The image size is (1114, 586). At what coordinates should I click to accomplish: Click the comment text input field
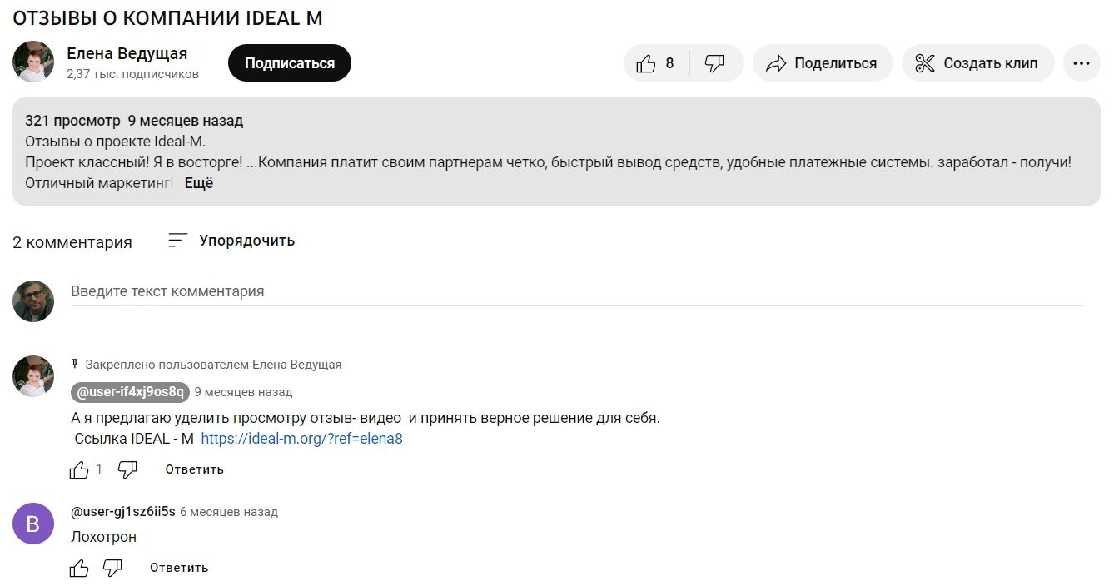pyautogui.click(x=576, y=291)
